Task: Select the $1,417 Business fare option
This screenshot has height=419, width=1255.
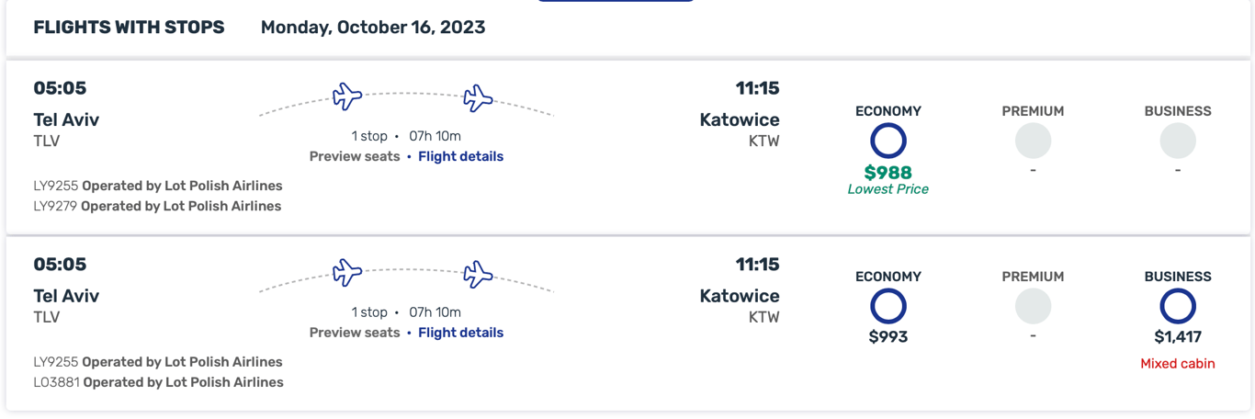Action: (x=1177, y=307)
